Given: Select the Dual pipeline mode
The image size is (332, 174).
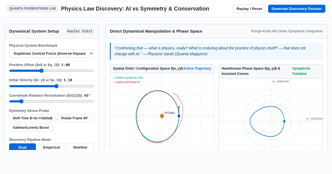Looking at the screenshot, I should 22,147.
